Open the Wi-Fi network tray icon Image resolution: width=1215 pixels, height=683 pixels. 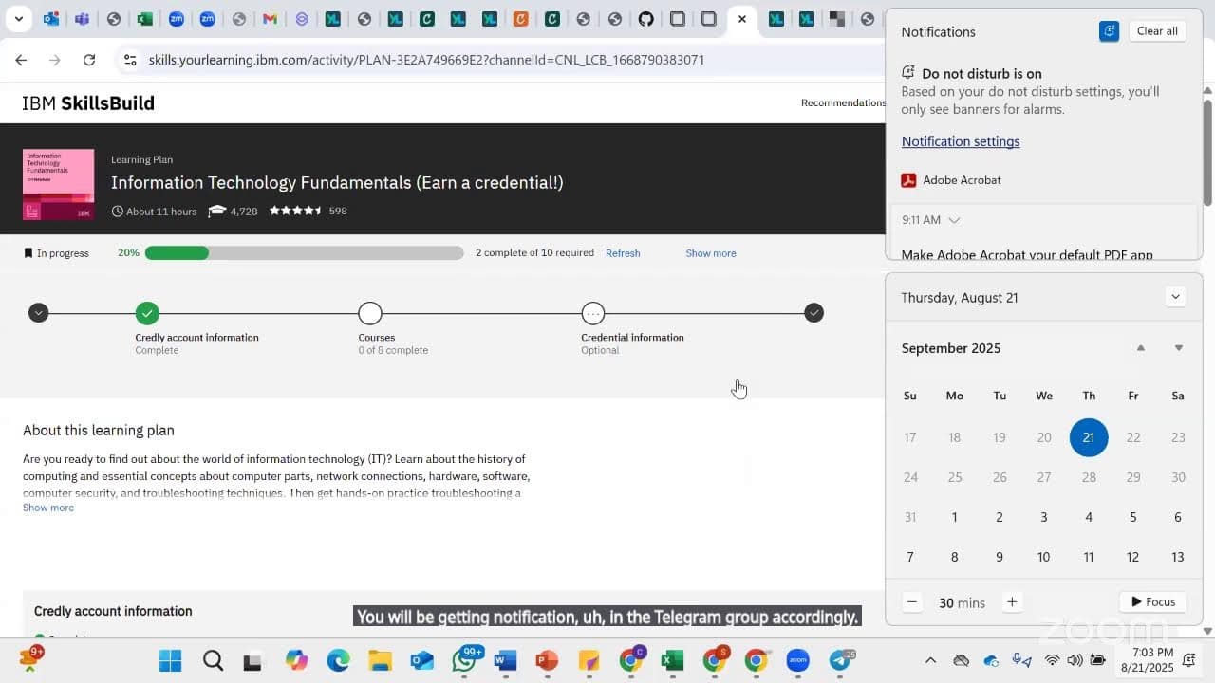(x=1052, y=660)
